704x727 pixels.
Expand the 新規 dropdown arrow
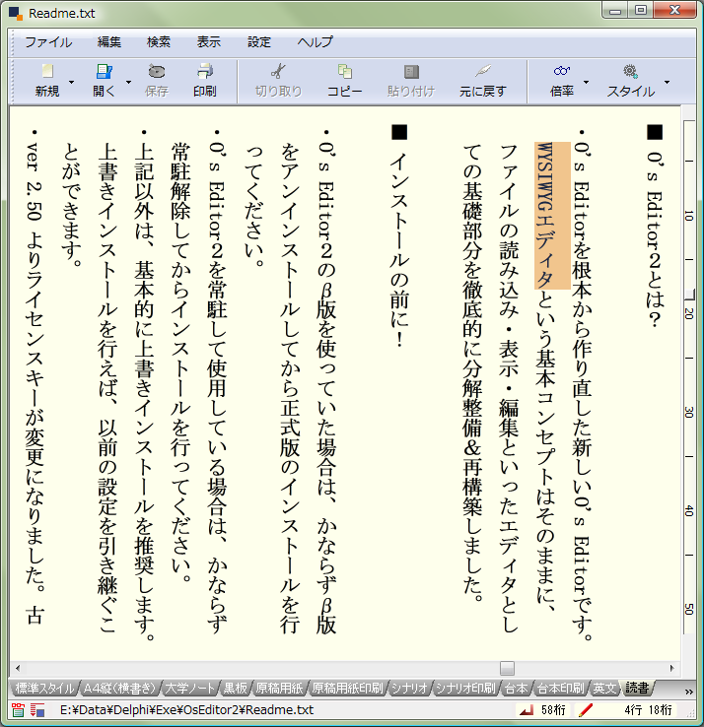coord(71,82)
